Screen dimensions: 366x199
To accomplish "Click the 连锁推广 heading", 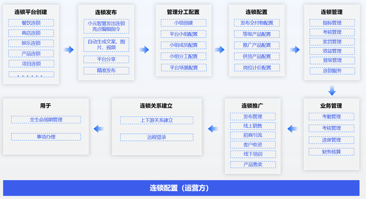I will 252,106.
